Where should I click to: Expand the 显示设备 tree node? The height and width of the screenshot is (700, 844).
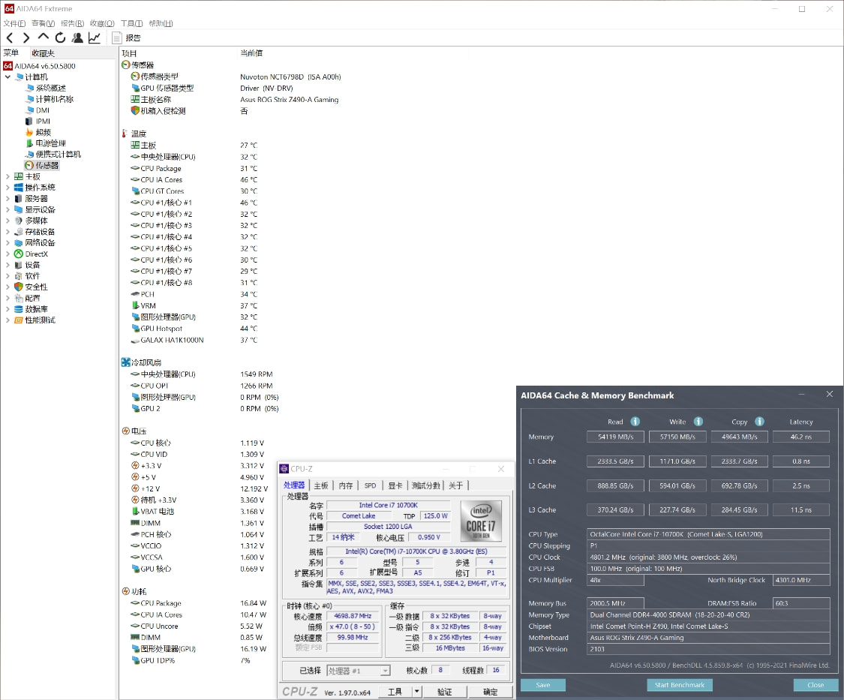tap(8, 209)
